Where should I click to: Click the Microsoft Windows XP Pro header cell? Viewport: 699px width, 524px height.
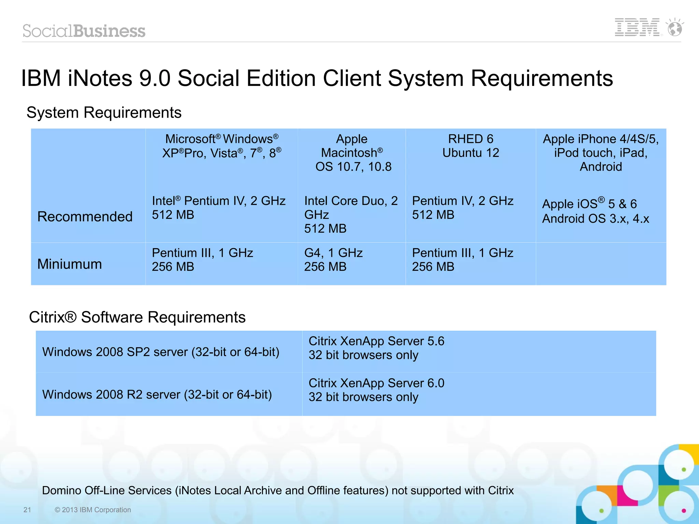click(222, 146)
